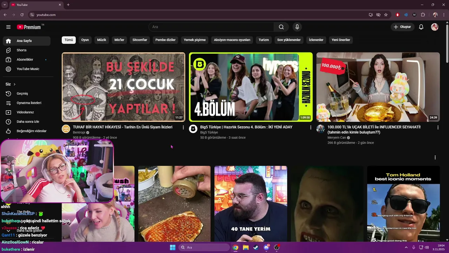Open Geçmiş history in sidebar
The image size is (449, 253).
tap(27, 93)
